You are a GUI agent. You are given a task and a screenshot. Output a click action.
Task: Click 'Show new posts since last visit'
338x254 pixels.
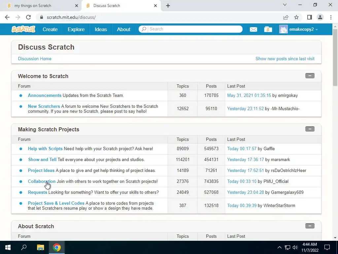[285, 59]
